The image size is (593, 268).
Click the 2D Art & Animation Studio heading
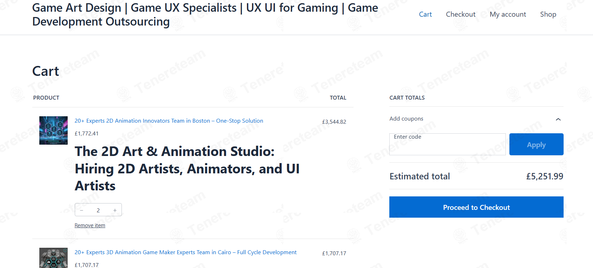point(187,169)
